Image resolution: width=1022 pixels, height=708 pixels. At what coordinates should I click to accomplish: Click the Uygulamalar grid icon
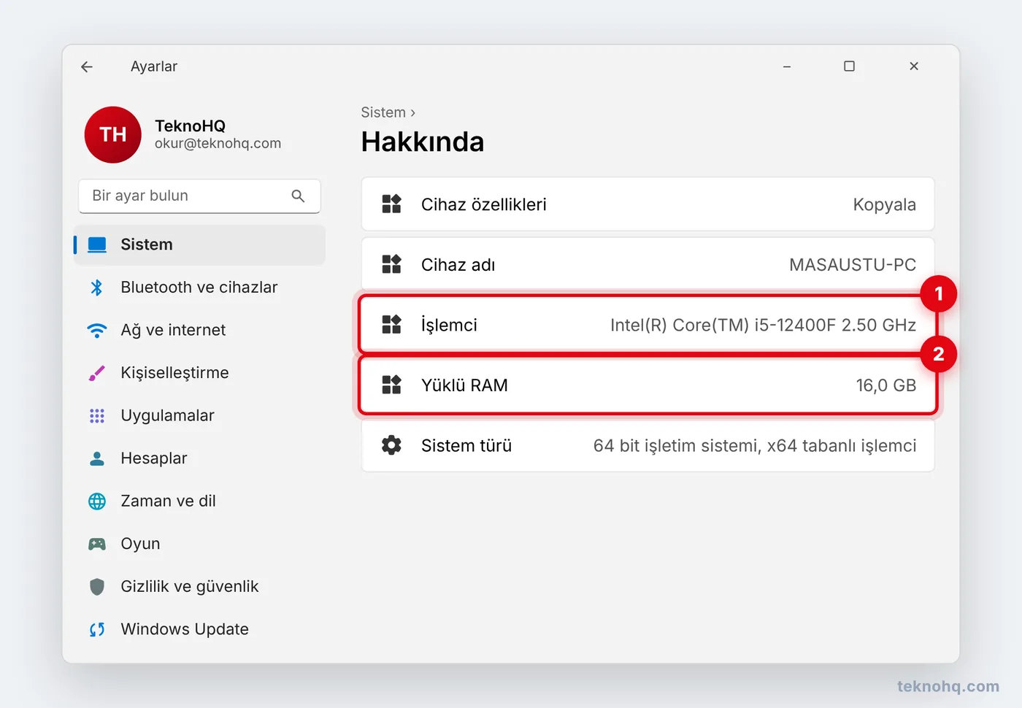pos(97,416)
